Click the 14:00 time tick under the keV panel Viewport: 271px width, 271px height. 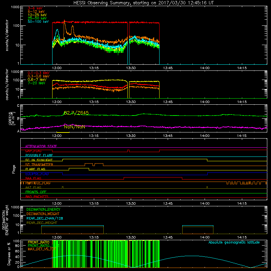pos(205,68)
